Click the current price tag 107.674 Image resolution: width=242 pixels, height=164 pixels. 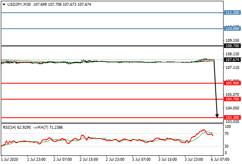point(232,60)
